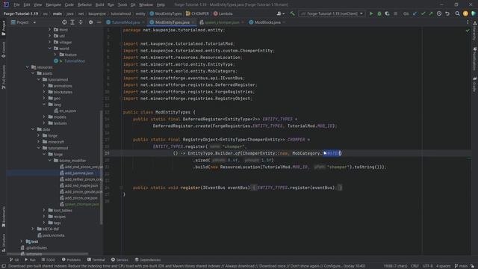
Task: Collapse the lang folder
Action: click(x=44, y=105)
